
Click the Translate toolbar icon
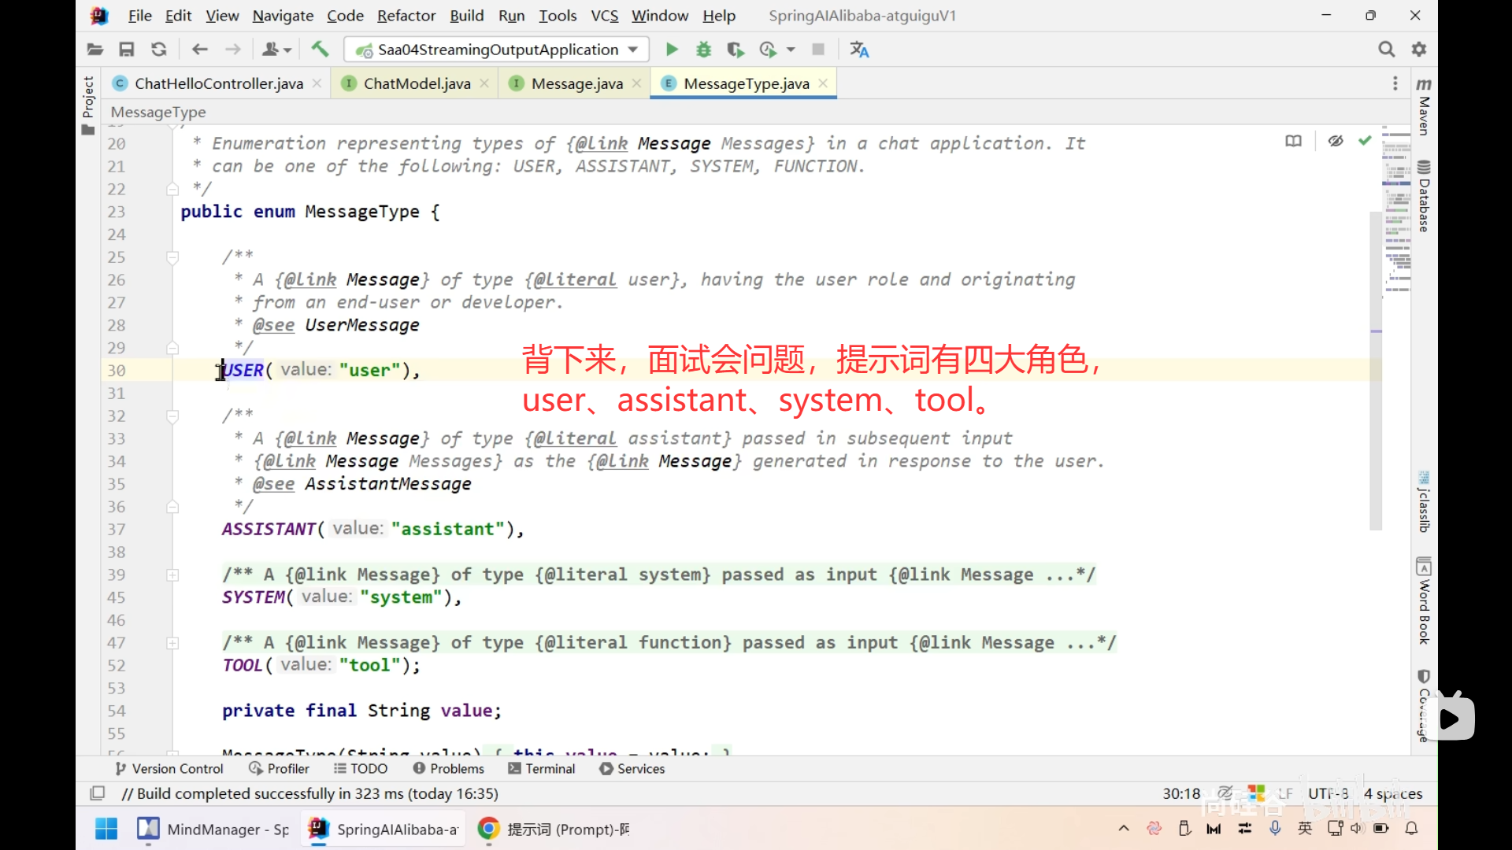[859, 50]
